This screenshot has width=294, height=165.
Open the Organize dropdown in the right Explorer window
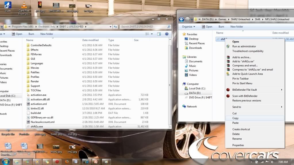pos(189,27)
